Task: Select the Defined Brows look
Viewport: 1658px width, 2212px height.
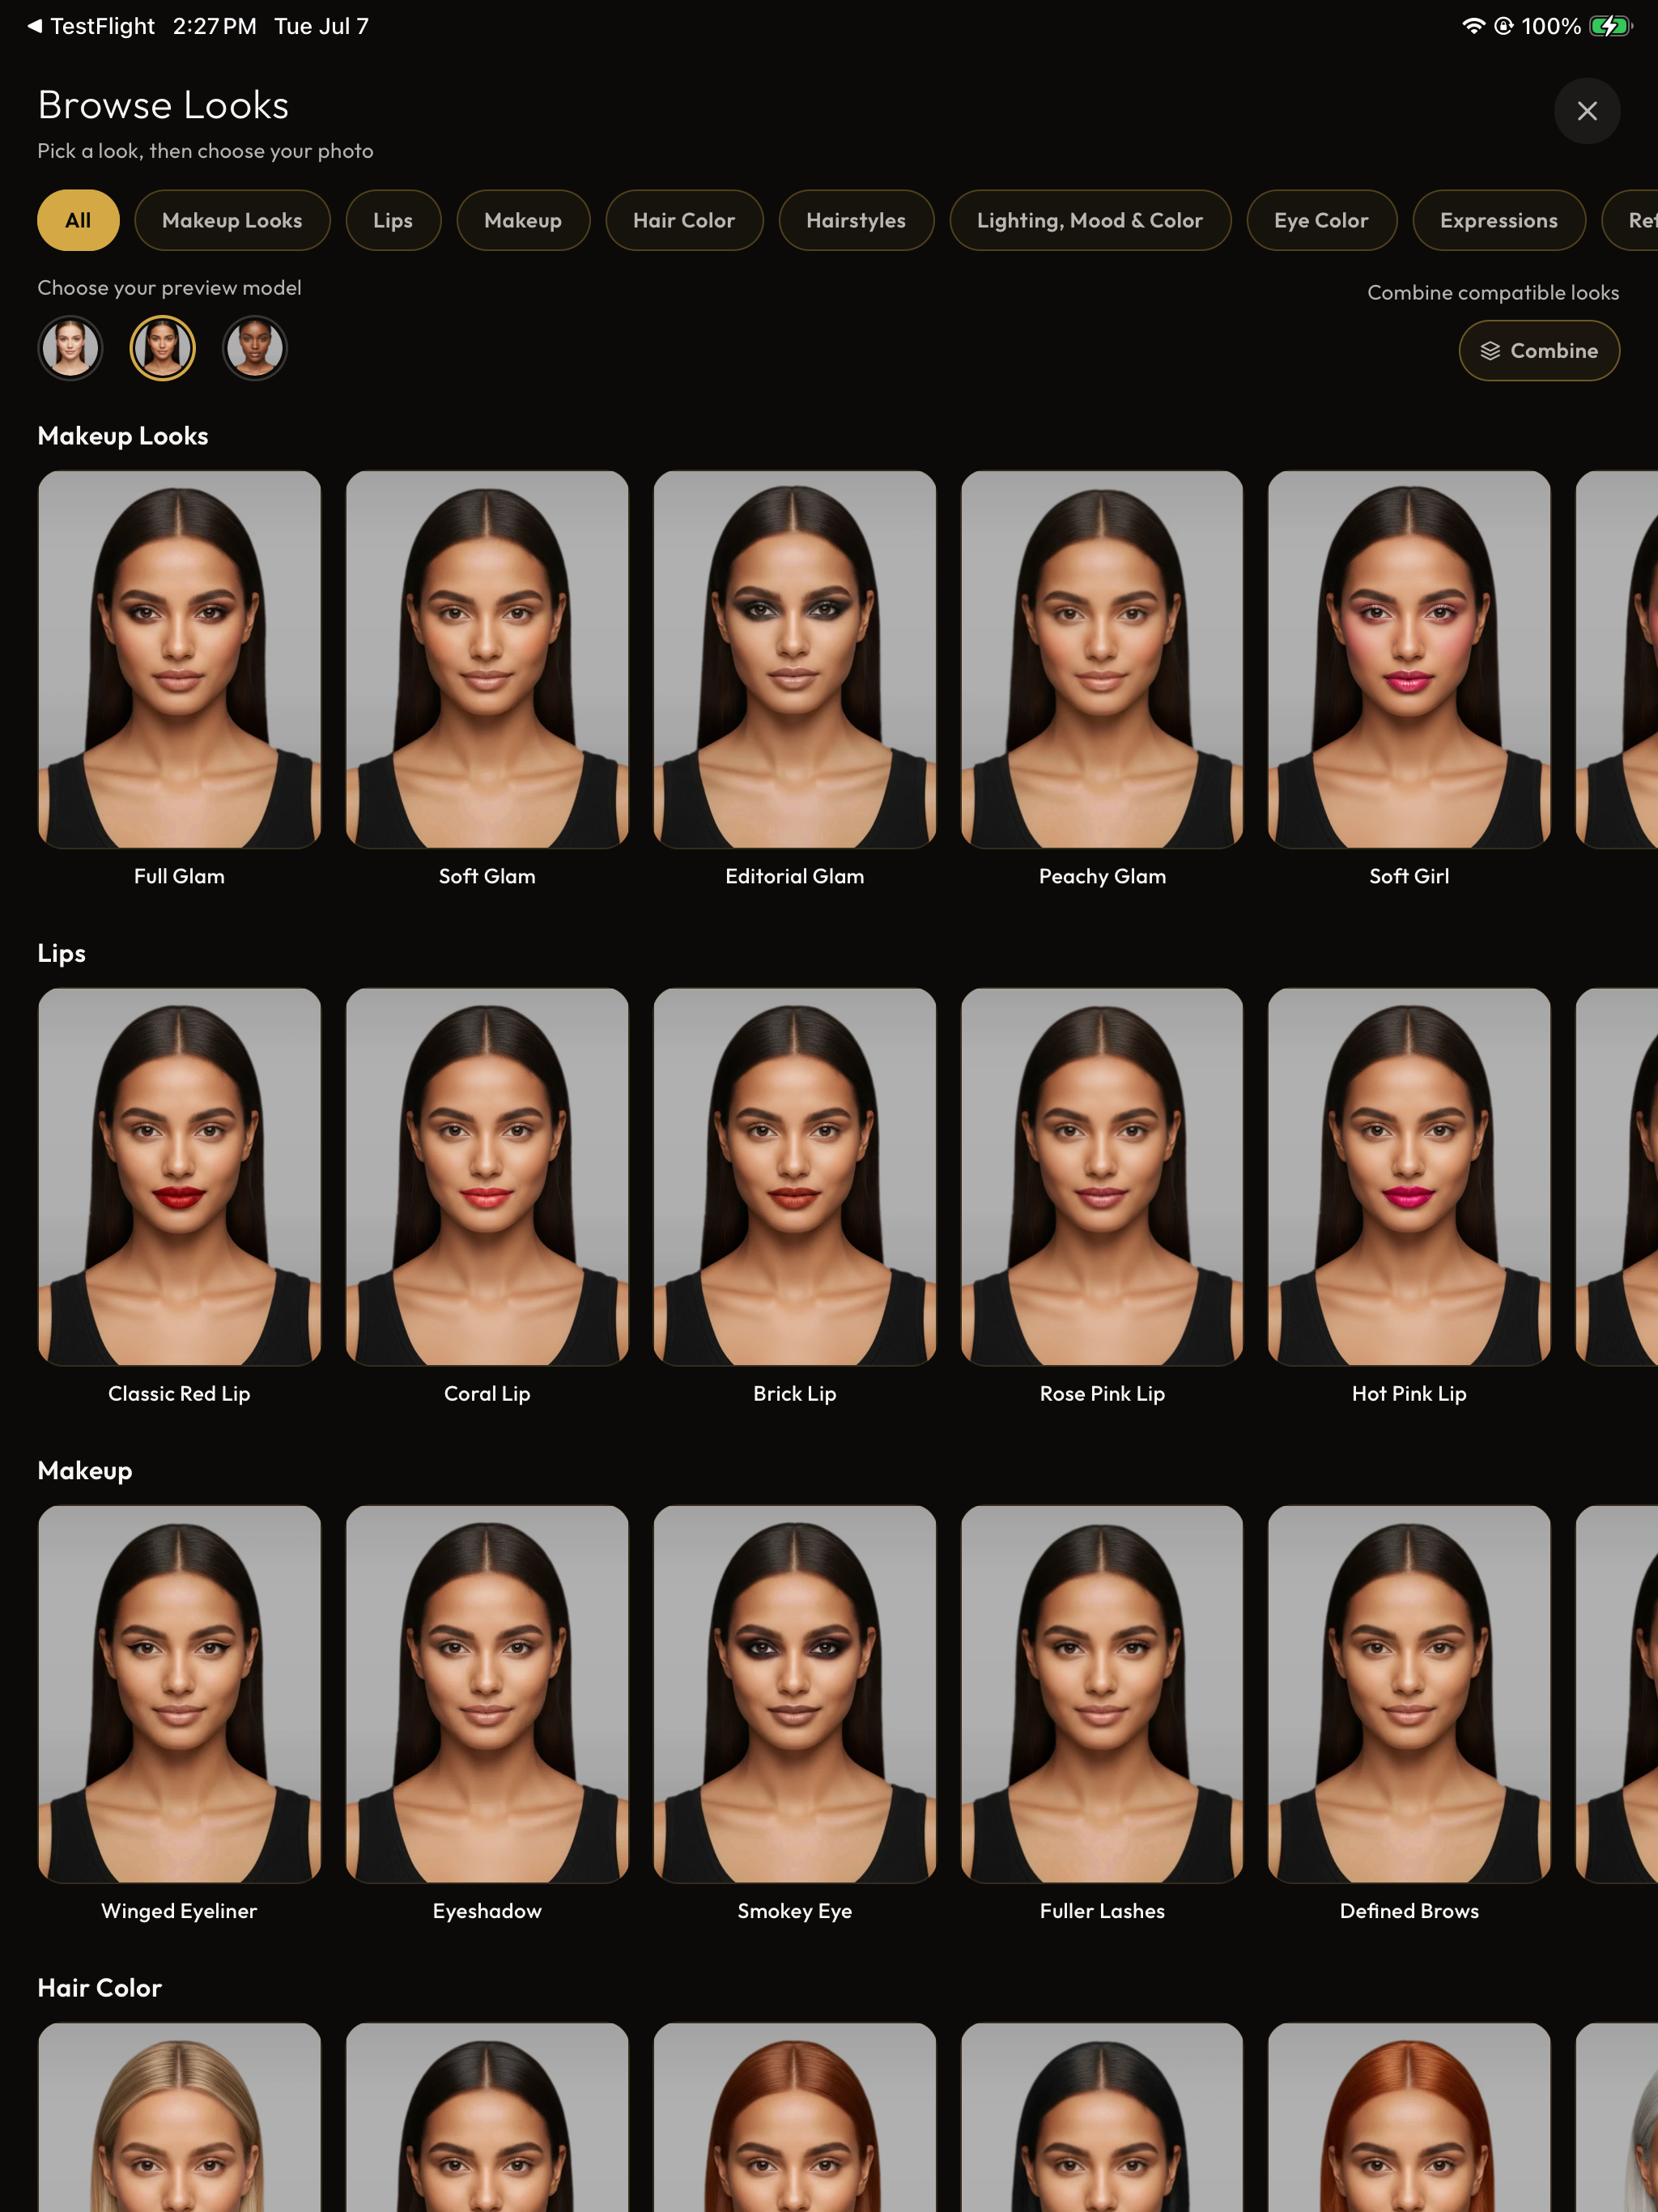Action: (1409, 1694)
